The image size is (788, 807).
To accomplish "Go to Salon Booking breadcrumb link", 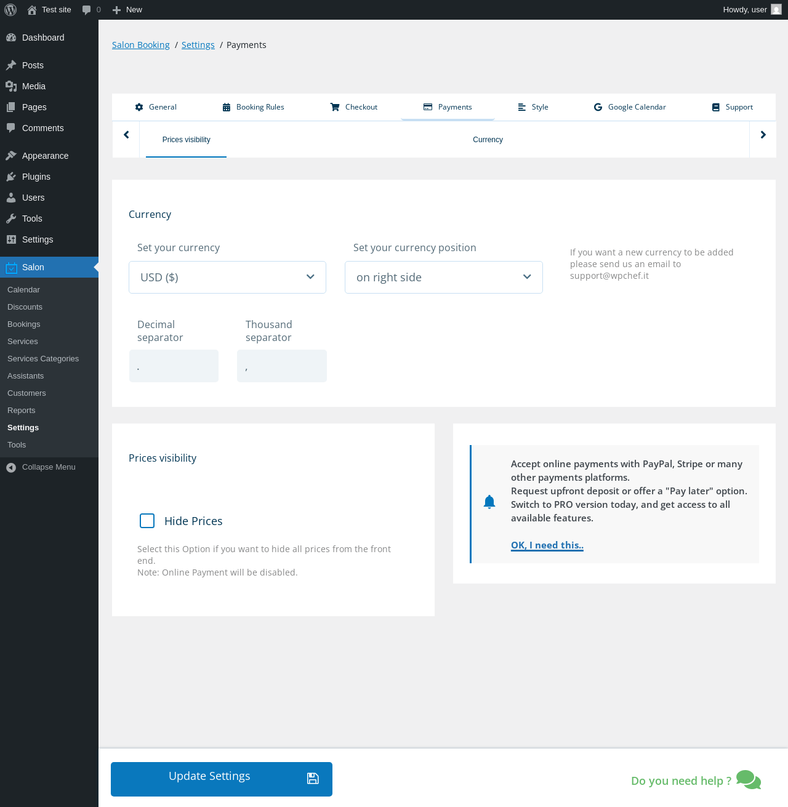I will coord(141,45).
